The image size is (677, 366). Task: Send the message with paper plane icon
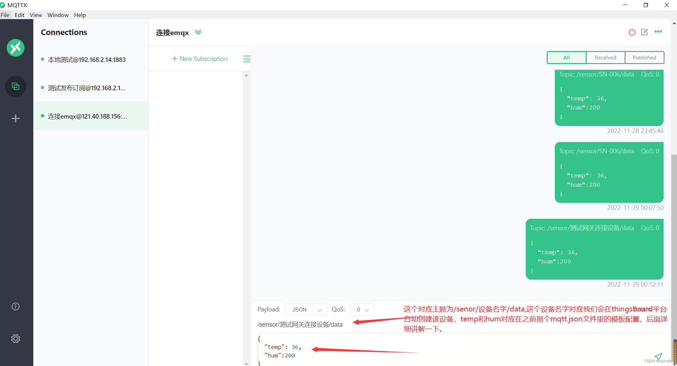[x=658, y=356]
